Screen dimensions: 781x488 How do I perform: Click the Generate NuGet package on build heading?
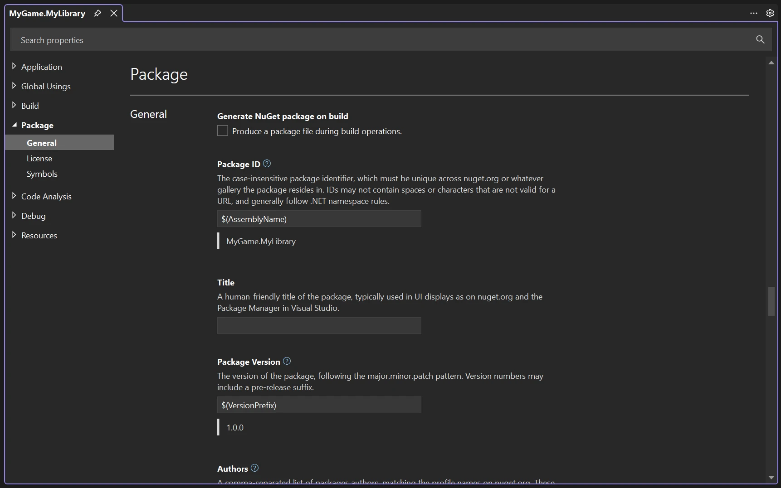[x=283, y=116]
